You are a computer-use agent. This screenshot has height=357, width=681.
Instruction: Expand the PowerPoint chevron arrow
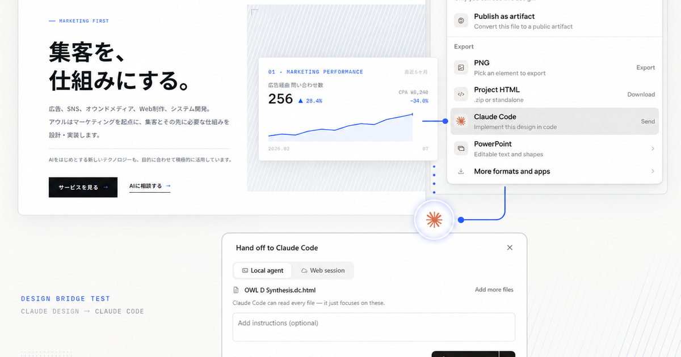(x=653, y=148)
